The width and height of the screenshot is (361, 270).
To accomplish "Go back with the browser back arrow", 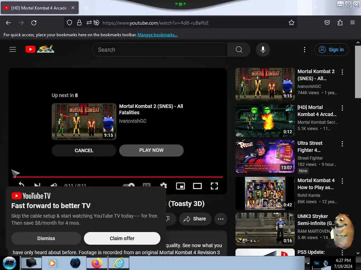I will tap(8, 23).
